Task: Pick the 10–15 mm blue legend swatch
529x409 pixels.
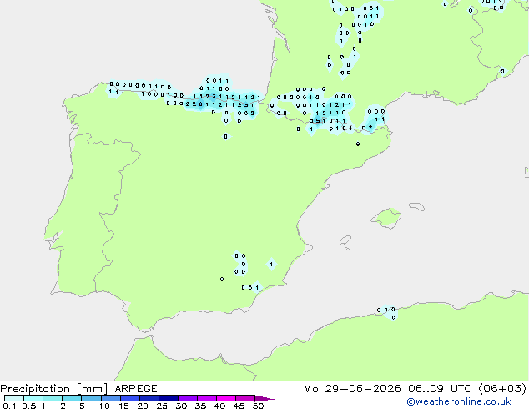Action: coord(110,398)
